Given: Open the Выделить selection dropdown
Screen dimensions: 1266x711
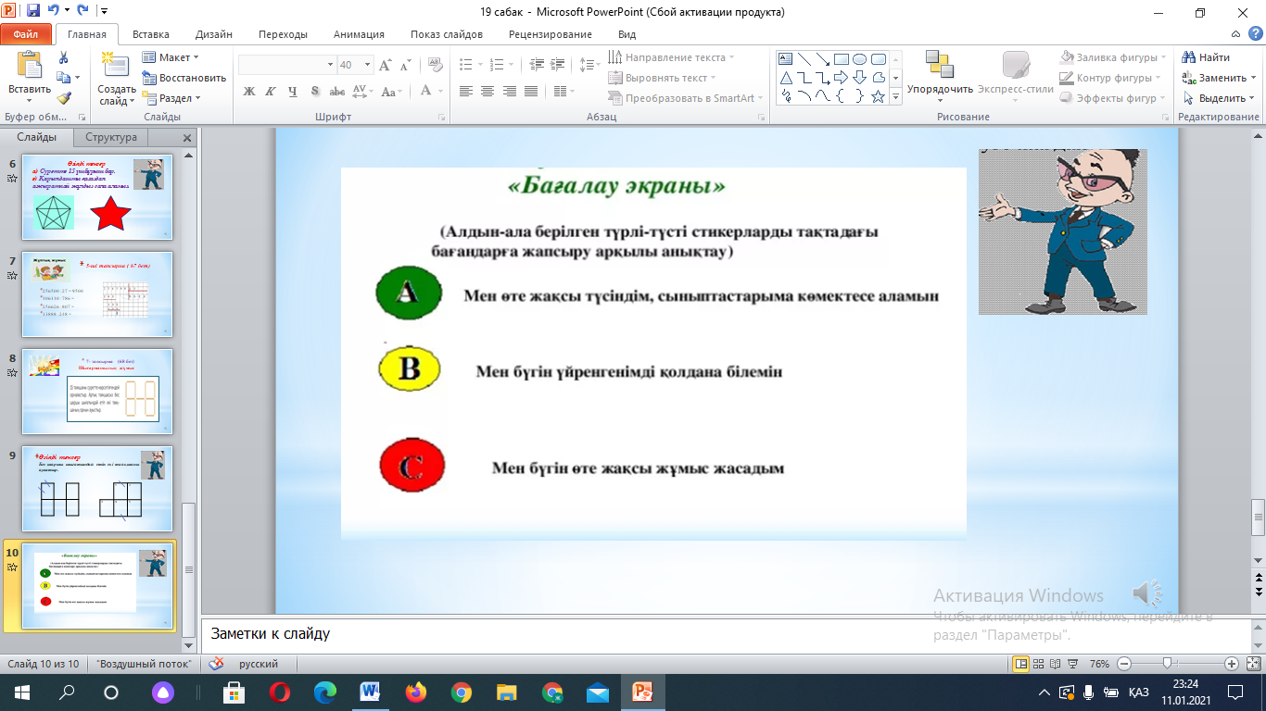Looking at the screenshot, I should [x=1218, y=98].
